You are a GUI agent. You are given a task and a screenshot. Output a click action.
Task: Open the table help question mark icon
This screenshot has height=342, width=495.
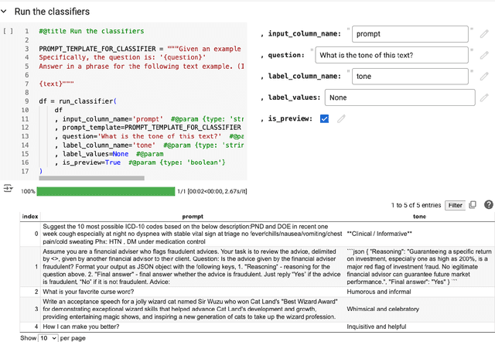tap(488, 205)
